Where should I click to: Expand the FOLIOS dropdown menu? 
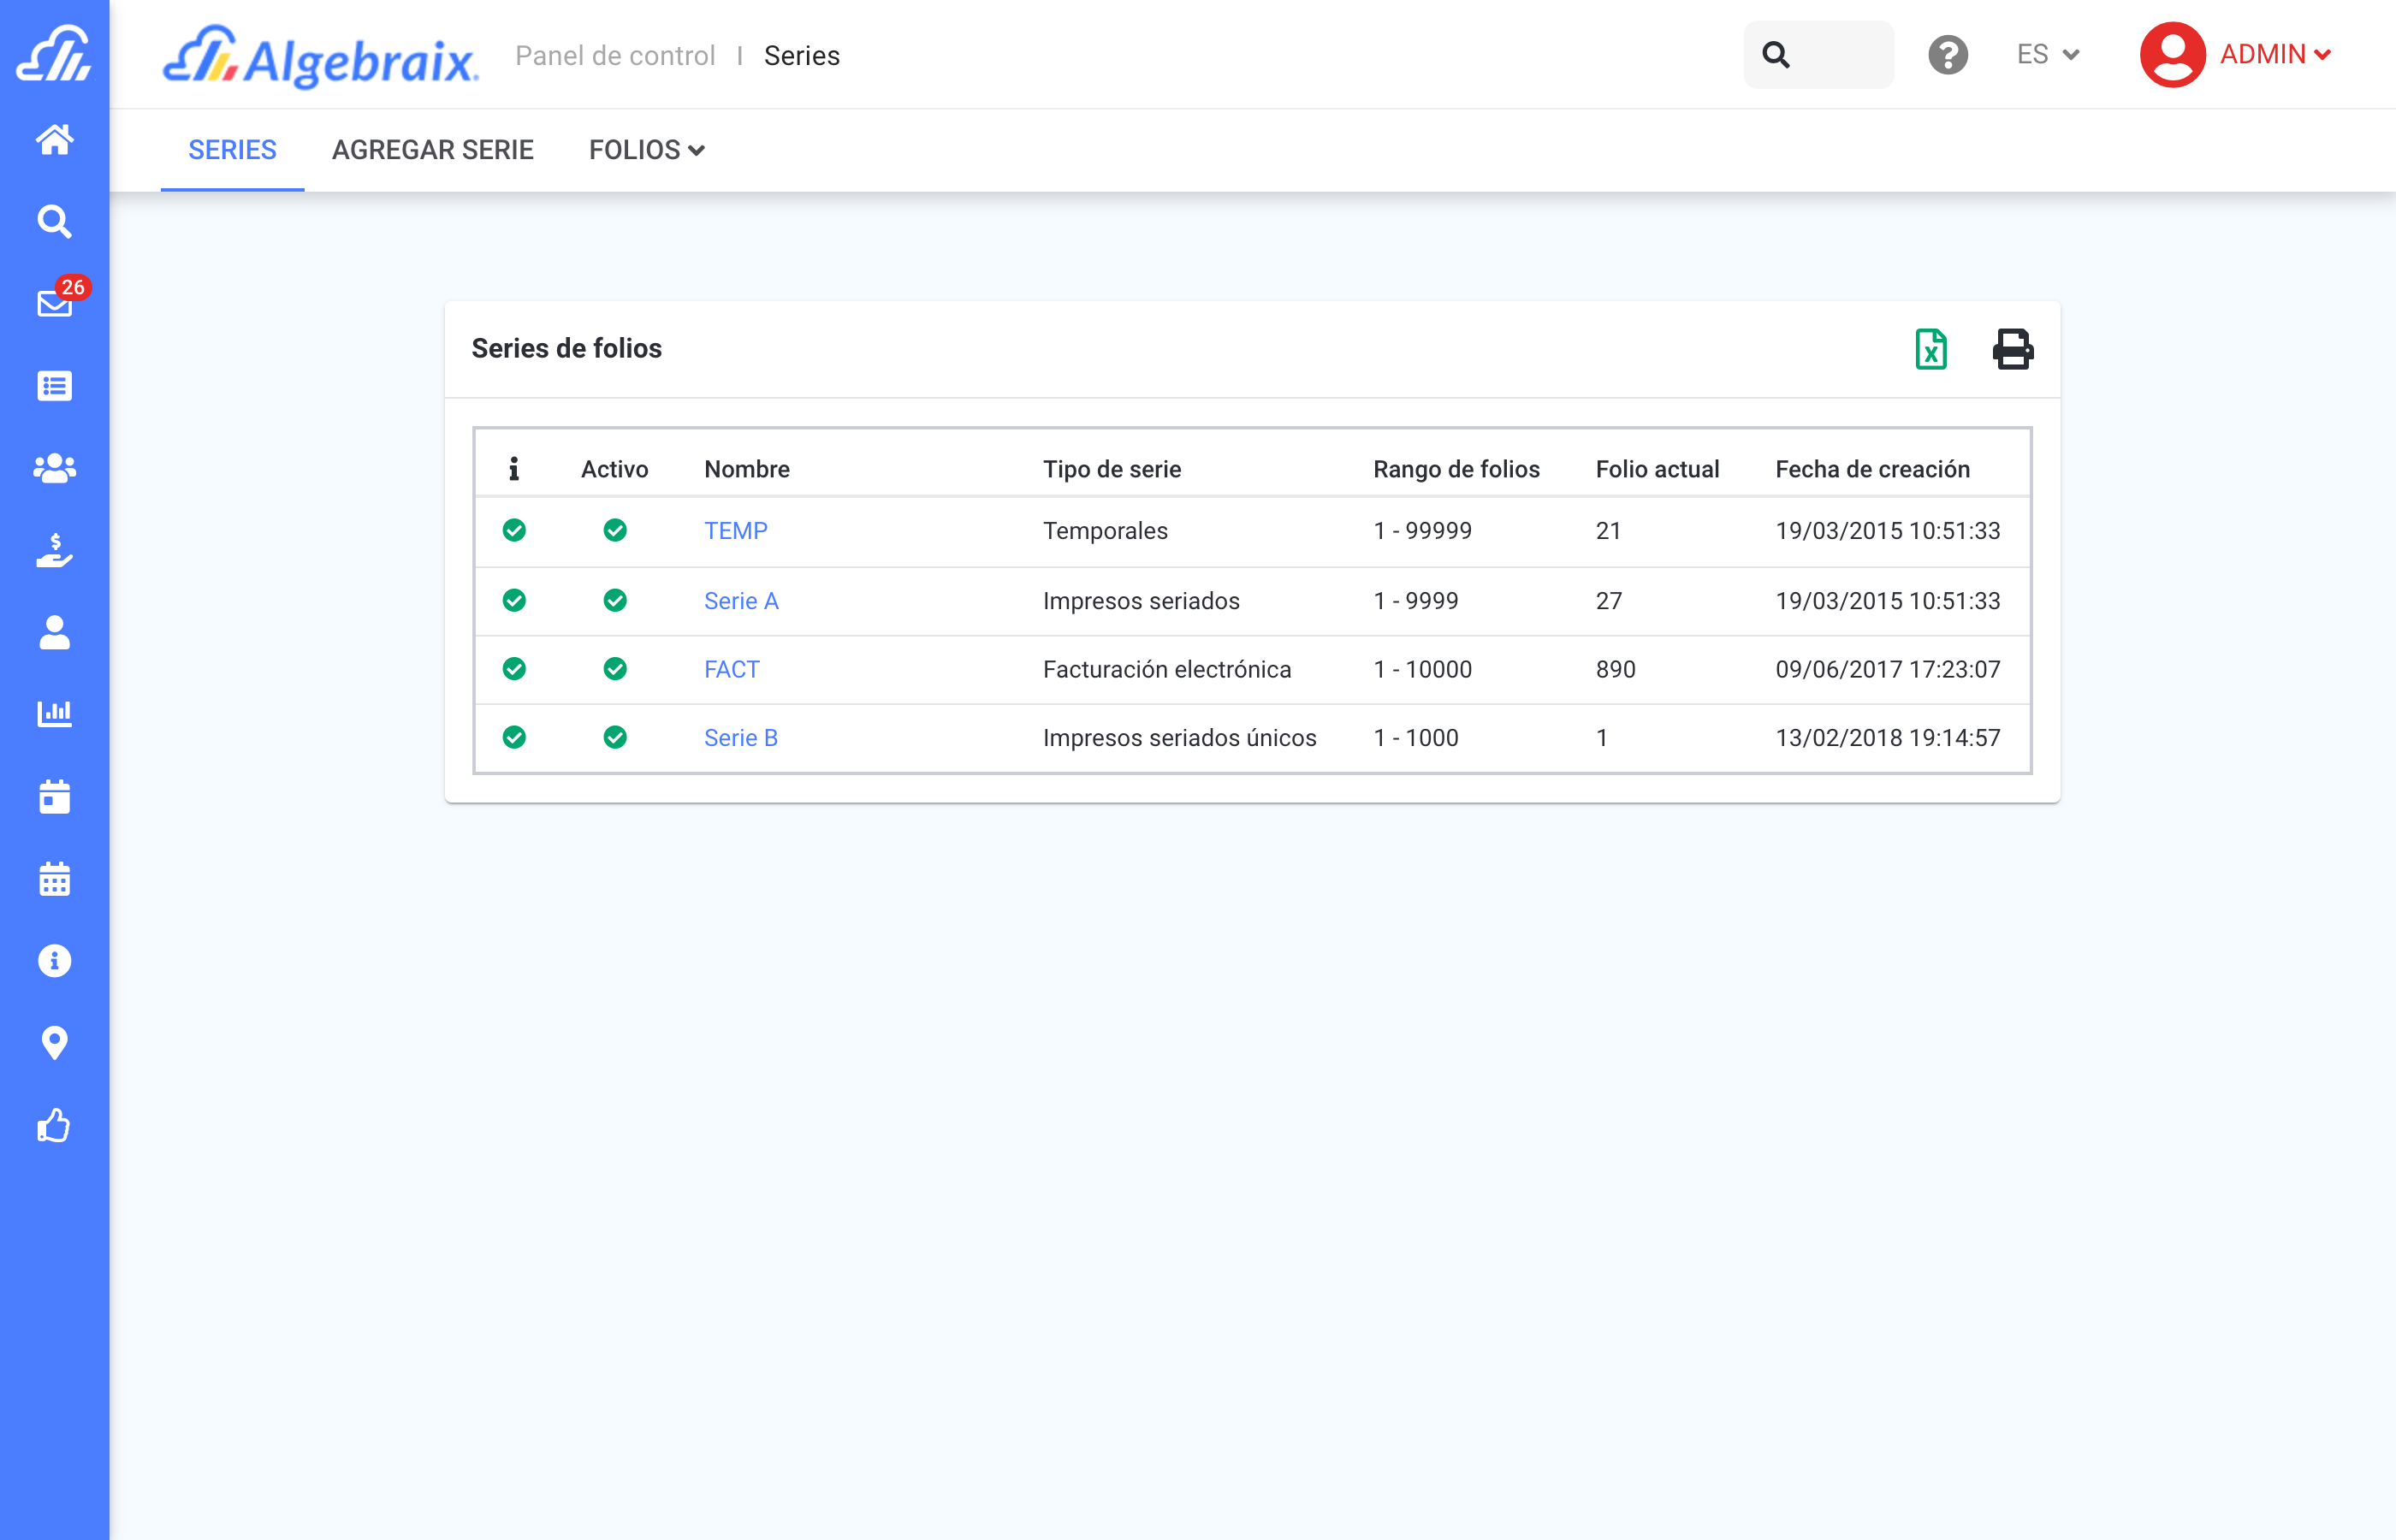coord(646,150)
